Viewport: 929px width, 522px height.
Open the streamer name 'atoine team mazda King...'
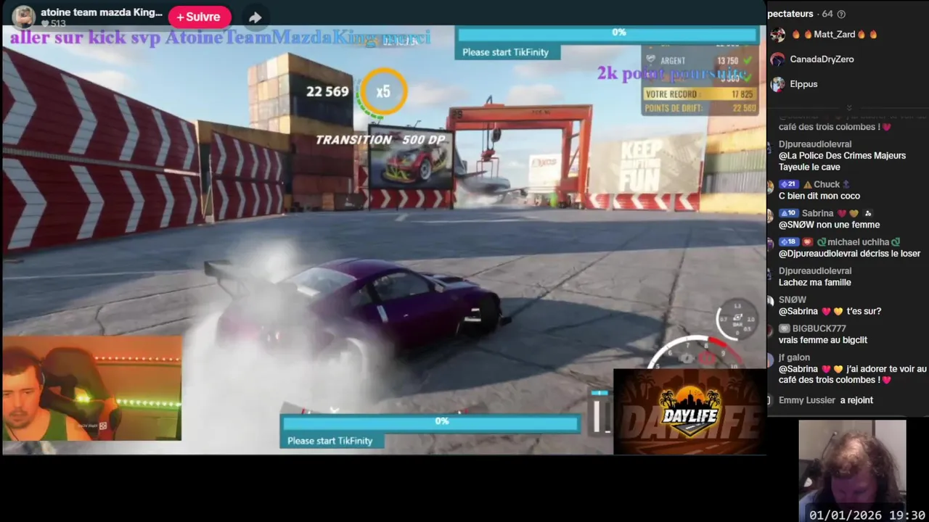[102, 12]
